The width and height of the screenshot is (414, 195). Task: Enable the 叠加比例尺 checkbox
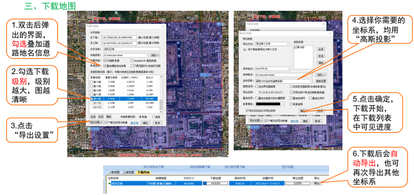pyautogui.click(x=310, y=98)
